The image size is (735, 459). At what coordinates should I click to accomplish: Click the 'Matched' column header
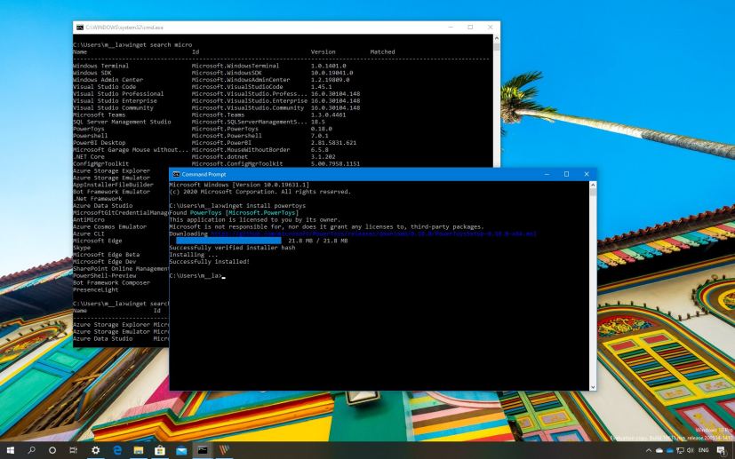pyautogui.click(x=382, y=52)
